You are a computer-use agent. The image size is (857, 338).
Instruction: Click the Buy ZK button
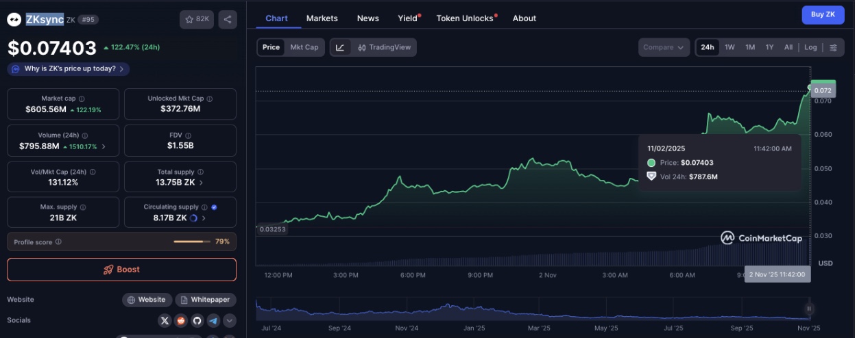click(x=823, y=14)
